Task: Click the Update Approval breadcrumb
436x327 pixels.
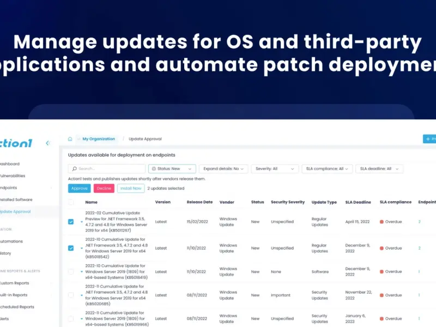Action: coord(145,139)
